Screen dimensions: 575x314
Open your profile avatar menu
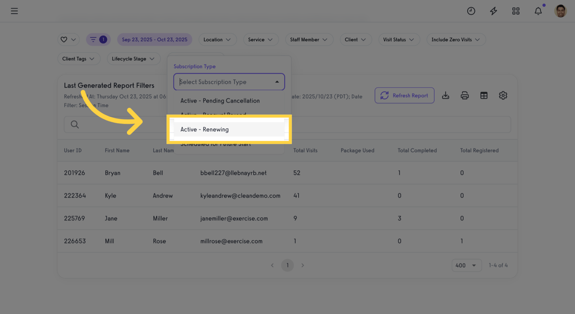561,11
